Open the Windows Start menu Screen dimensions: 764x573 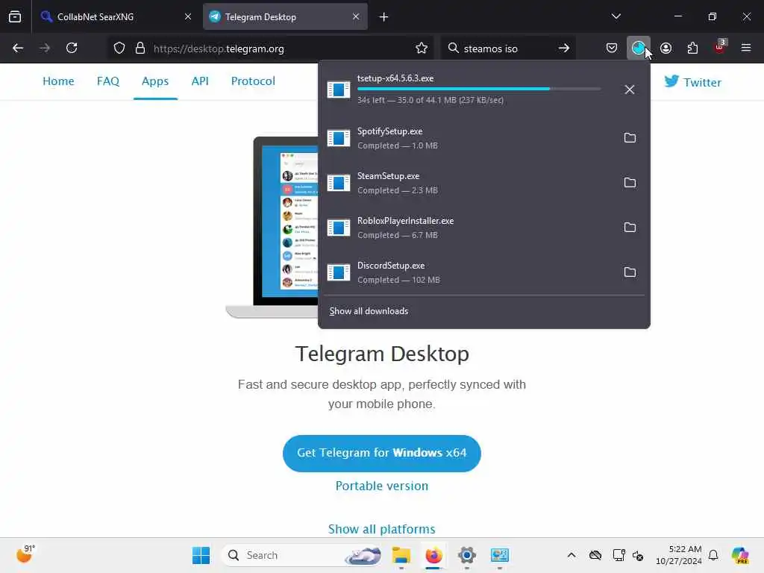[x=201, y=555]
